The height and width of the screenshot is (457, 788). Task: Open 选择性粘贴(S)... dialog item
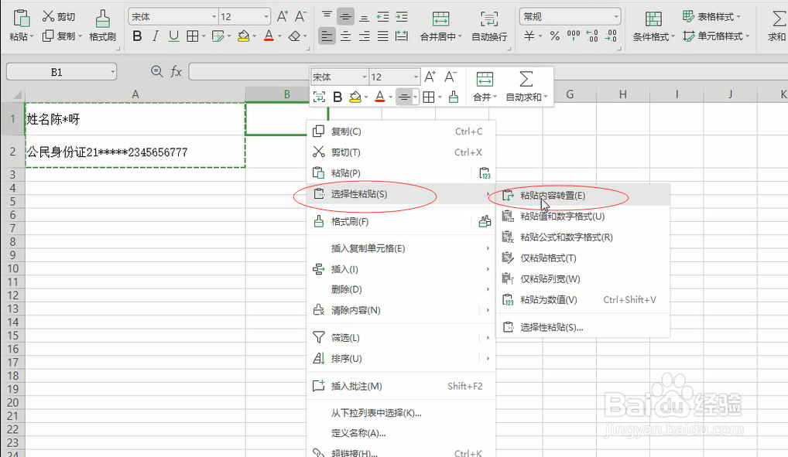(x=583, y=327)
